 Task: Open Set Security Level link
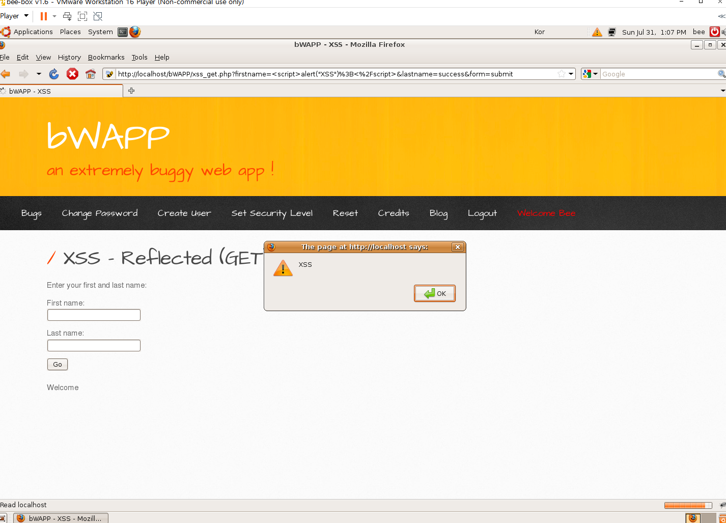pos(272,213)
